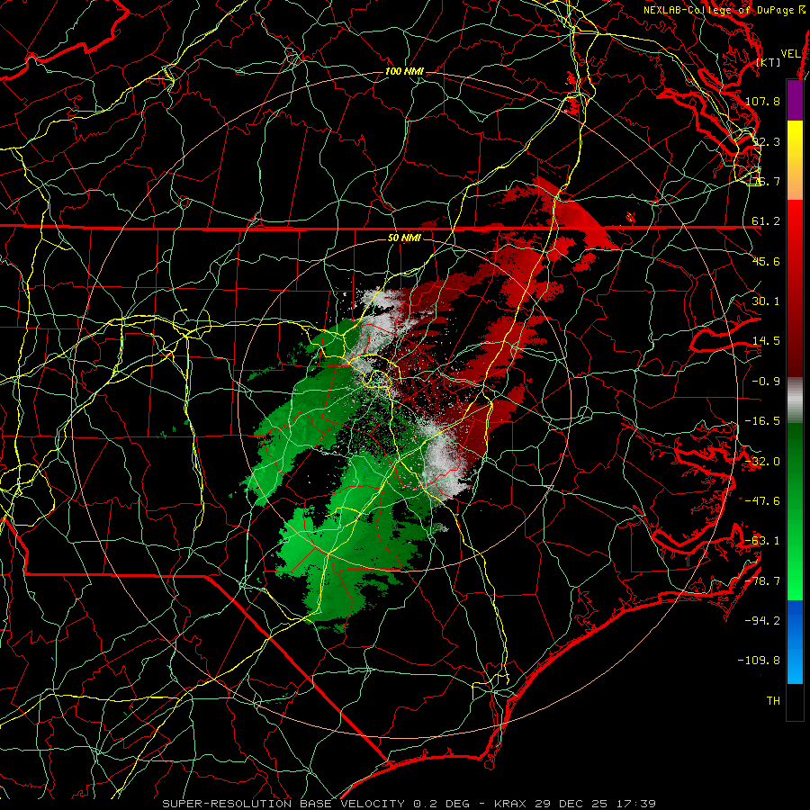The width and height of the screenshot is (810, 810).
Task: Click SUPER-RESOLUTION BASE VELOCITY in the caption
Action: [283, 804]
